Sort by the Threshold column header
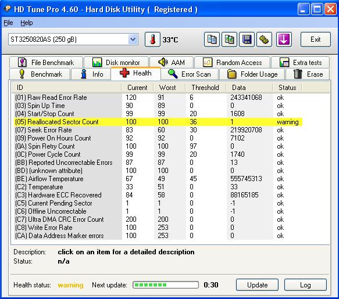 pos(205,88)
